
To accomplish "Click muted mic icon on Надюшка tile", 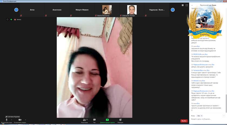I will (146, 15).
